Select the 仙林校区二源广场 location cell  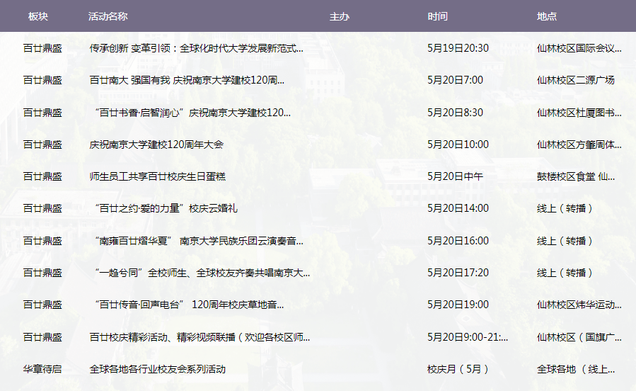tap(575, 80)
